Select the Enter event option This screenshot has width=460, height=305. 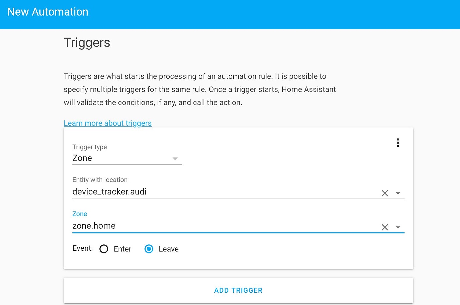click(x=104, y=249)
